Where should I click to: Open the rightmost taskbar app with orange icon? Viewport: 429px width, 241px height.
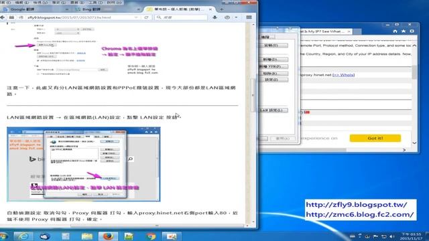click(172, 236)
